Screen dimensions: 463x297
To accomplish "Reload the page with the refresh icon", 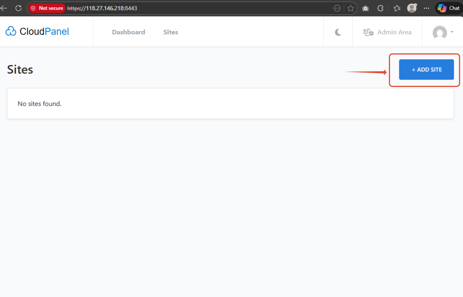I will [18, 8].
